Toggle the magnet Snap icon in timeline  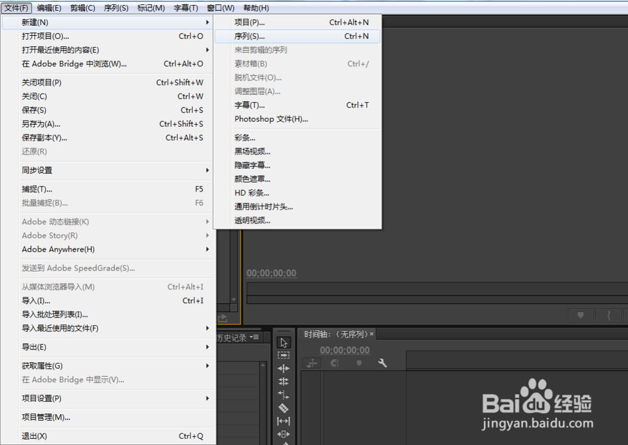point(335,363)
